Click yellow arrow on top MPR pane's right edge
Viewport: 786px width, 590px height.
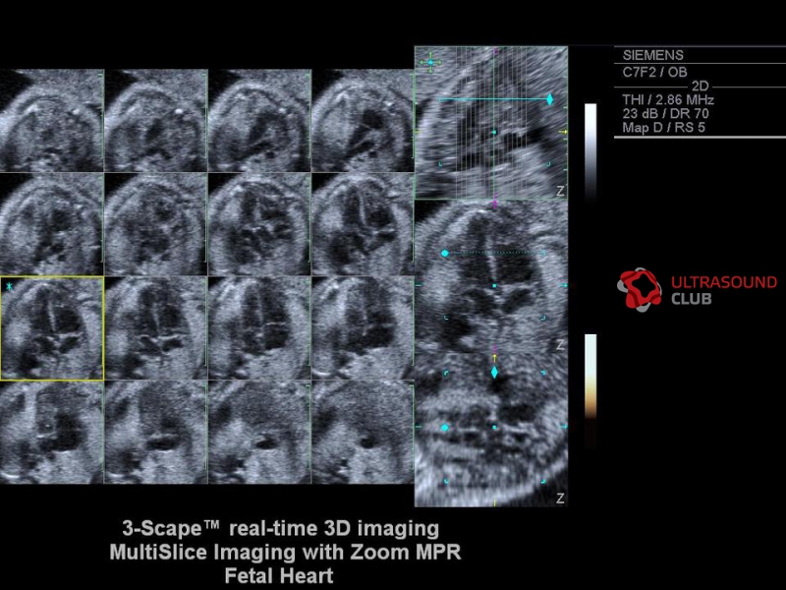pyautogui.click(x=563, y=132)
